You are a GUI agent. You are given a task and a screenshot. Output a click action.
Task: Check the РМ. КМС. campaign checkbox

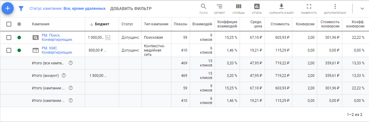coord(9,50)
